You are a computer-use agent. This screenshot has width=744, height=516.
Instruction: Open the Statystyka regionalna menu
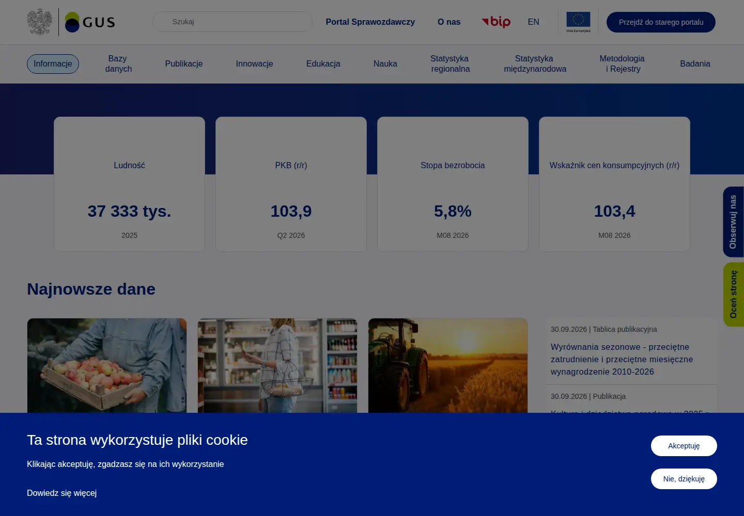click(x=451, y=64)
